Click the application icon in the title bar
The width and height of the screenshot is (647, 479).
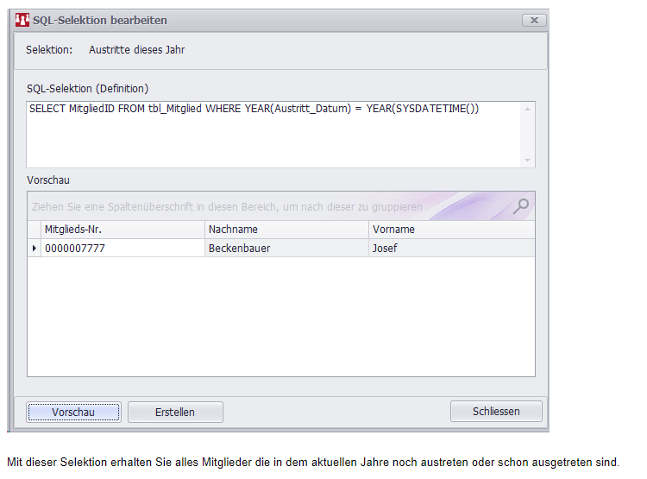pyautogui.click(x=22, y=20)
